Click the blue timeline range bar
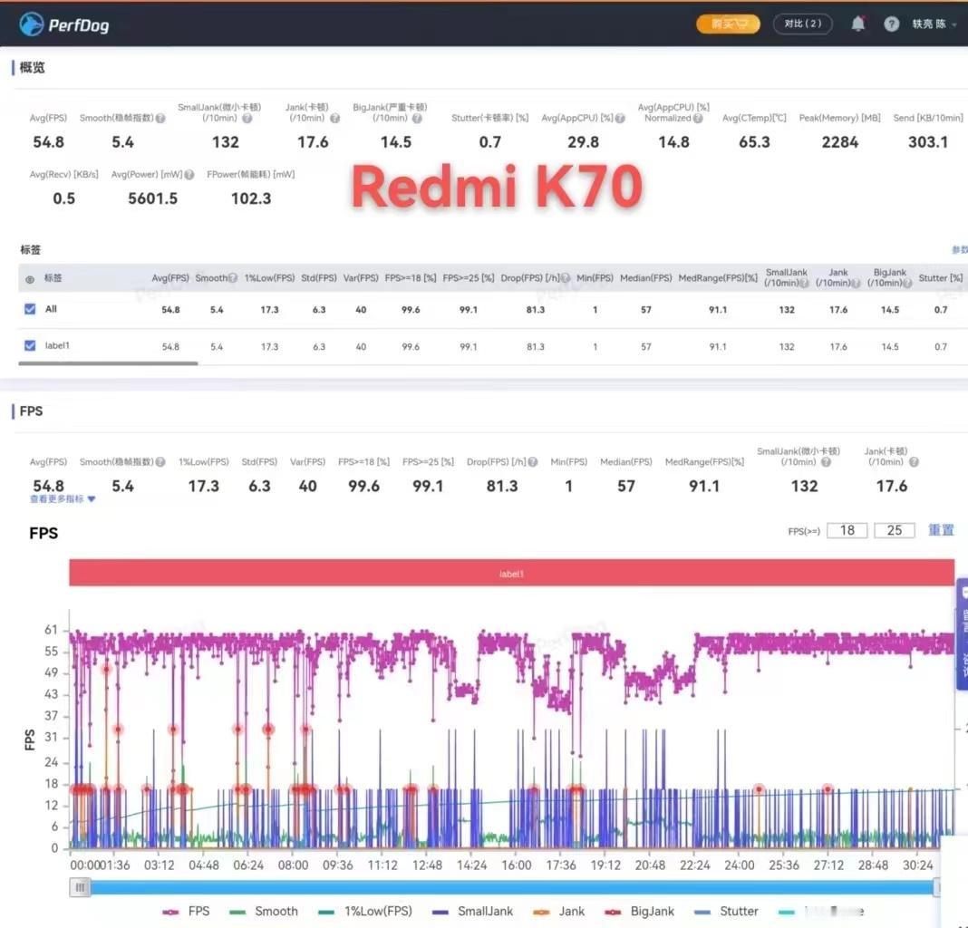Image resolution: width=968 pixels, height=928 pixels. 511,888
